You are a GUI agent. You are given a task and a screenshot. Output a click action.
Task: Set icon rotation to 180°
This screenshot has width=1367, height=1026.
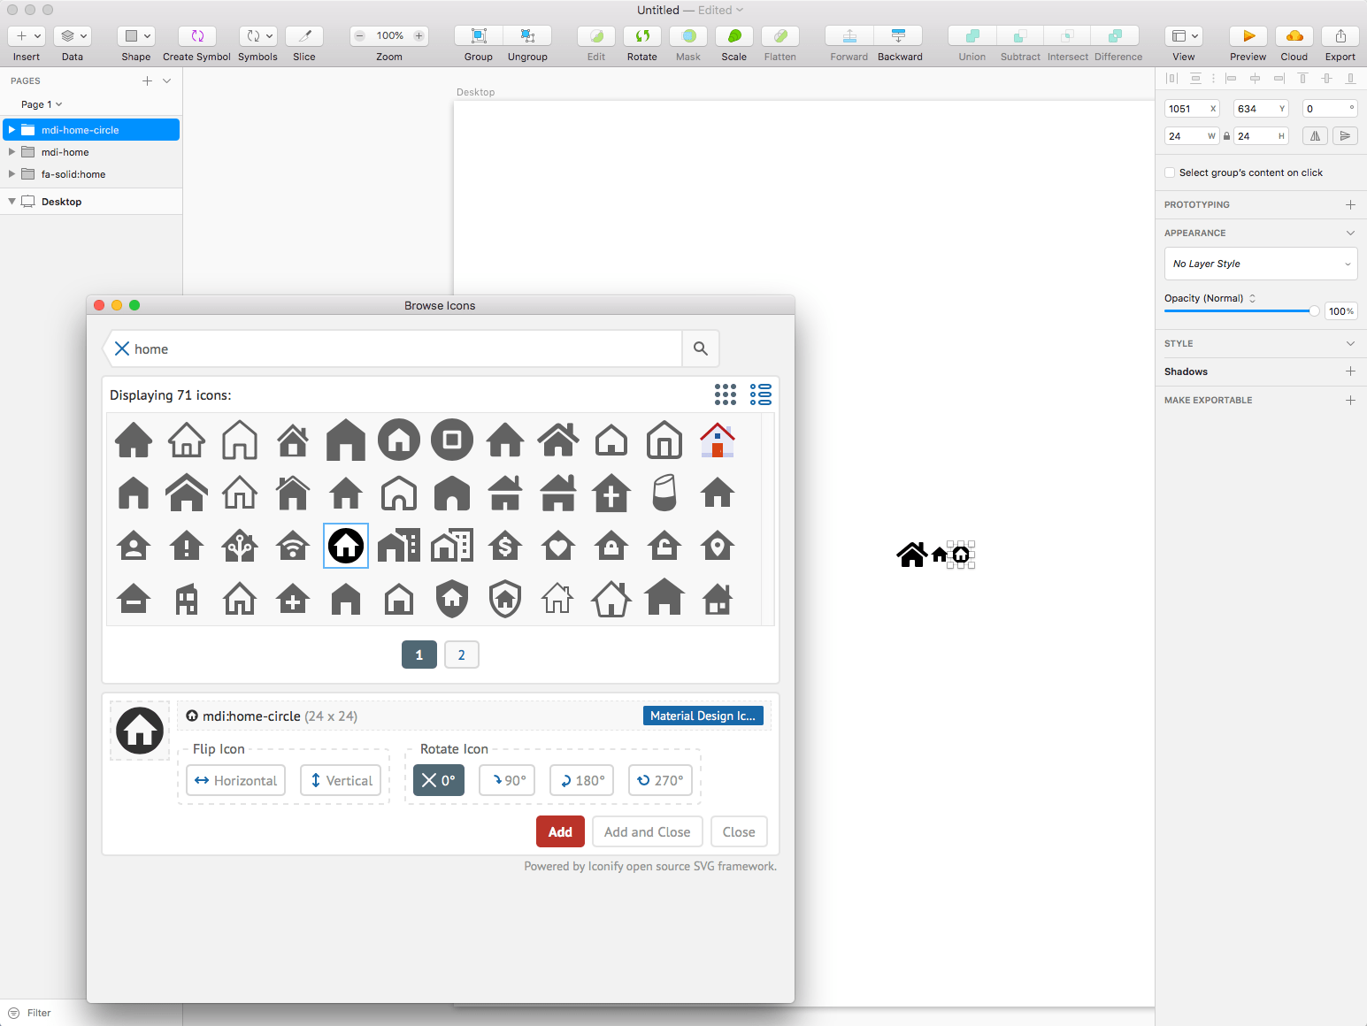[x=582, y=780]
